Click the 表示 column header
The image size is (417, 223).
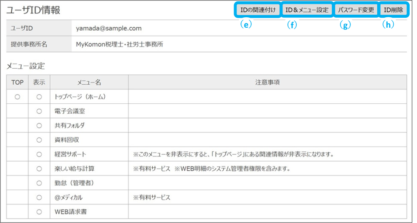click(x=39, y=82)
